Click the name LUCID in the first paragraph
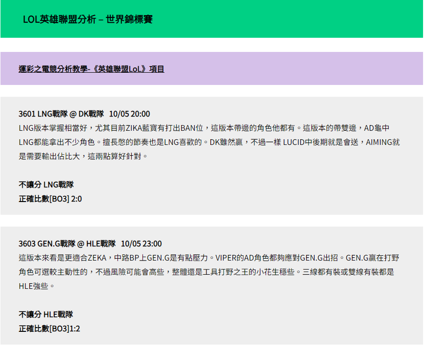 (296, 142)
